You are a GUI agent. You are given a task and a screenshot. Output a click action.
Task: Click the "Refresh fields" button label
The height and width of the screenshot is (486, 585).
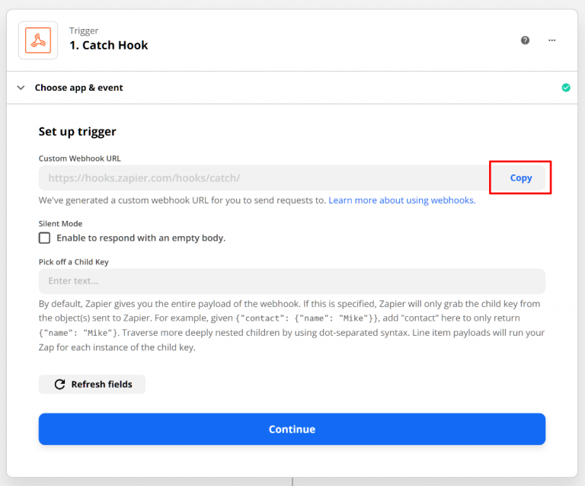coord(101,385)
